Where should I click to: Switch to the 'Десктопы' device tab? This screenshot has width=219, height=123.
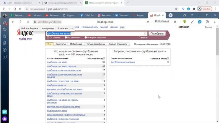61,44
